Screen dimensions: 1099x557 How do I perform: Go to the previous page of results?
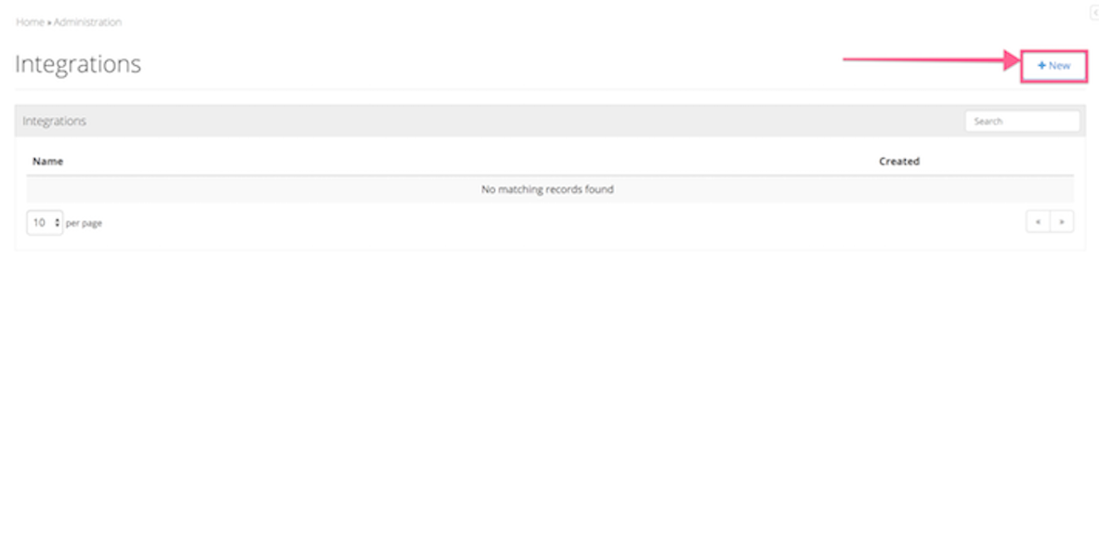[1038, 221]
